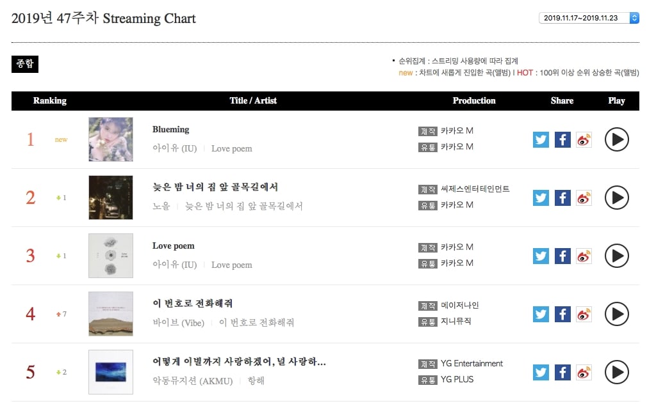Play the rank 2 노을 song

click(617, 198)
